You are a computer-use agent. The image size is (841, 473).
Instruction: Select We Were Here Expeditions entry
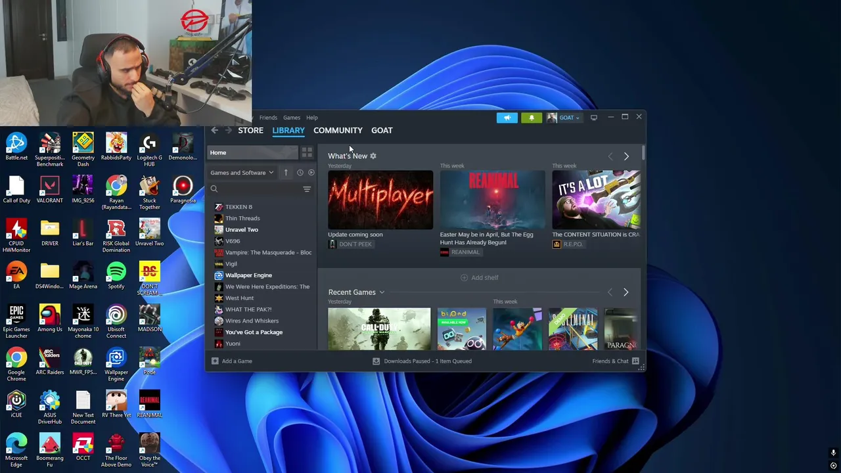click(262, 286)
